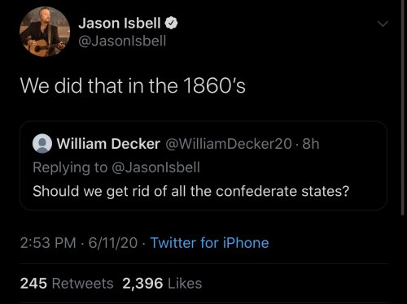Screen dimensions: 407x304
Task: Click the Replying to label in quoted tweet
Action: pyautogui.click(x=70, y=167)
